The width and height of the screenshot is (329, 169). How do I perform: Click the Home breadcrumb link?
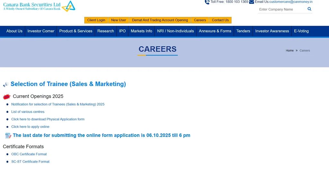(289, 50)
